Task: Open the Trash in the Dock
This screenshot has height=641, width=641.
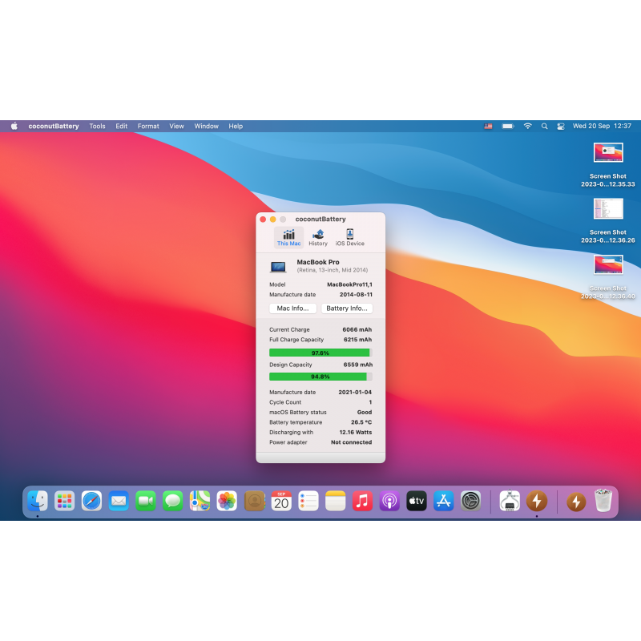Action: point(603,502)
